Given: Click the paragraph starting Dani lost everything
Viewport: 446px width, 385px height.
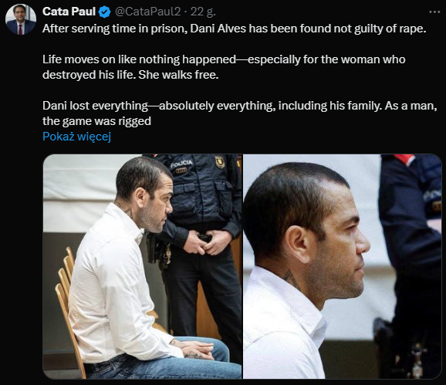Looking at the screenshot, I should tap(239, 113).
